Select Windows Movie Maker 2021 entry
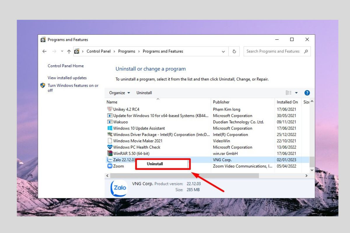Viewport: 350px width, 233px height. point(138,141)
